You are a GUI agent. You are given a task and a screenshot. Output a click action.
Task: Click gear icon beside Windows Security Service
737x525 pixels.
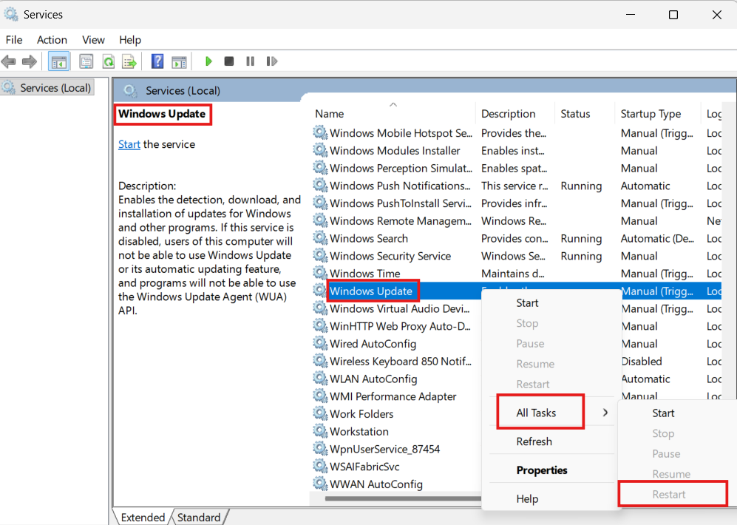(x=320, y=256)
